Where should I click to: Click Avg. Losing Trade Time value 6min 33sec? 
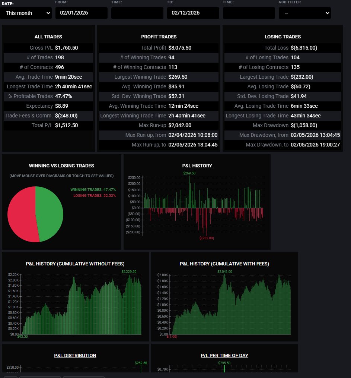(x=304, y=106)
